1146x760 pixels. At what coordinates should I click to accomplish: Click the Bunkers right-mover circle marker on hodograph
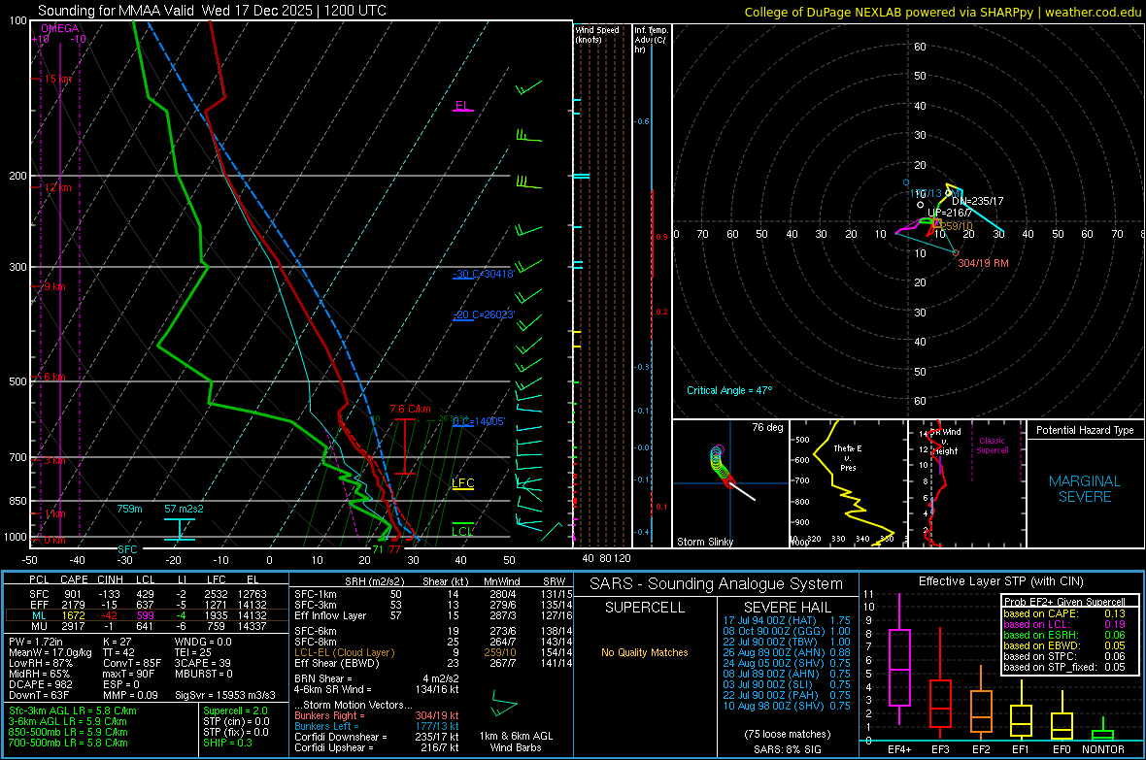click(x=956, y=253)
